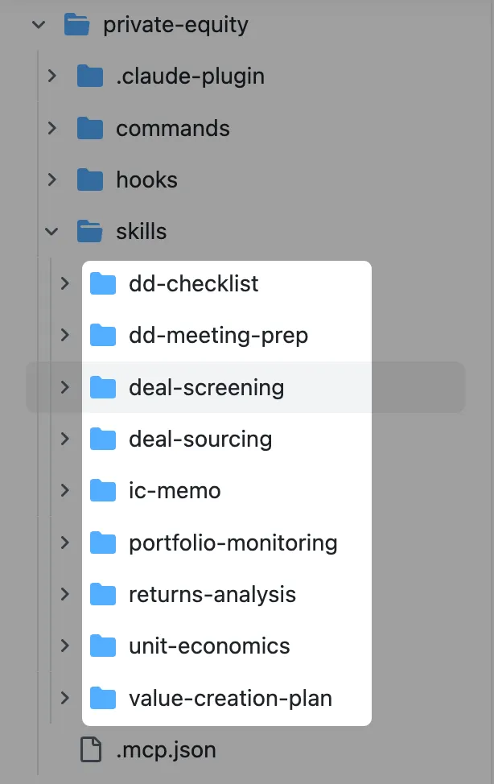Select the unit-economics folder name
The width and height of the screenshot is (494, 784).
tap(209, 646)
